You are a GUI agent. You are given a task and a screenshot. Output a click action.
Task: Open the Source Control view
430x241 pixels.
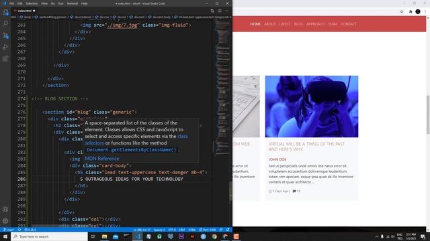coord(5,35)
